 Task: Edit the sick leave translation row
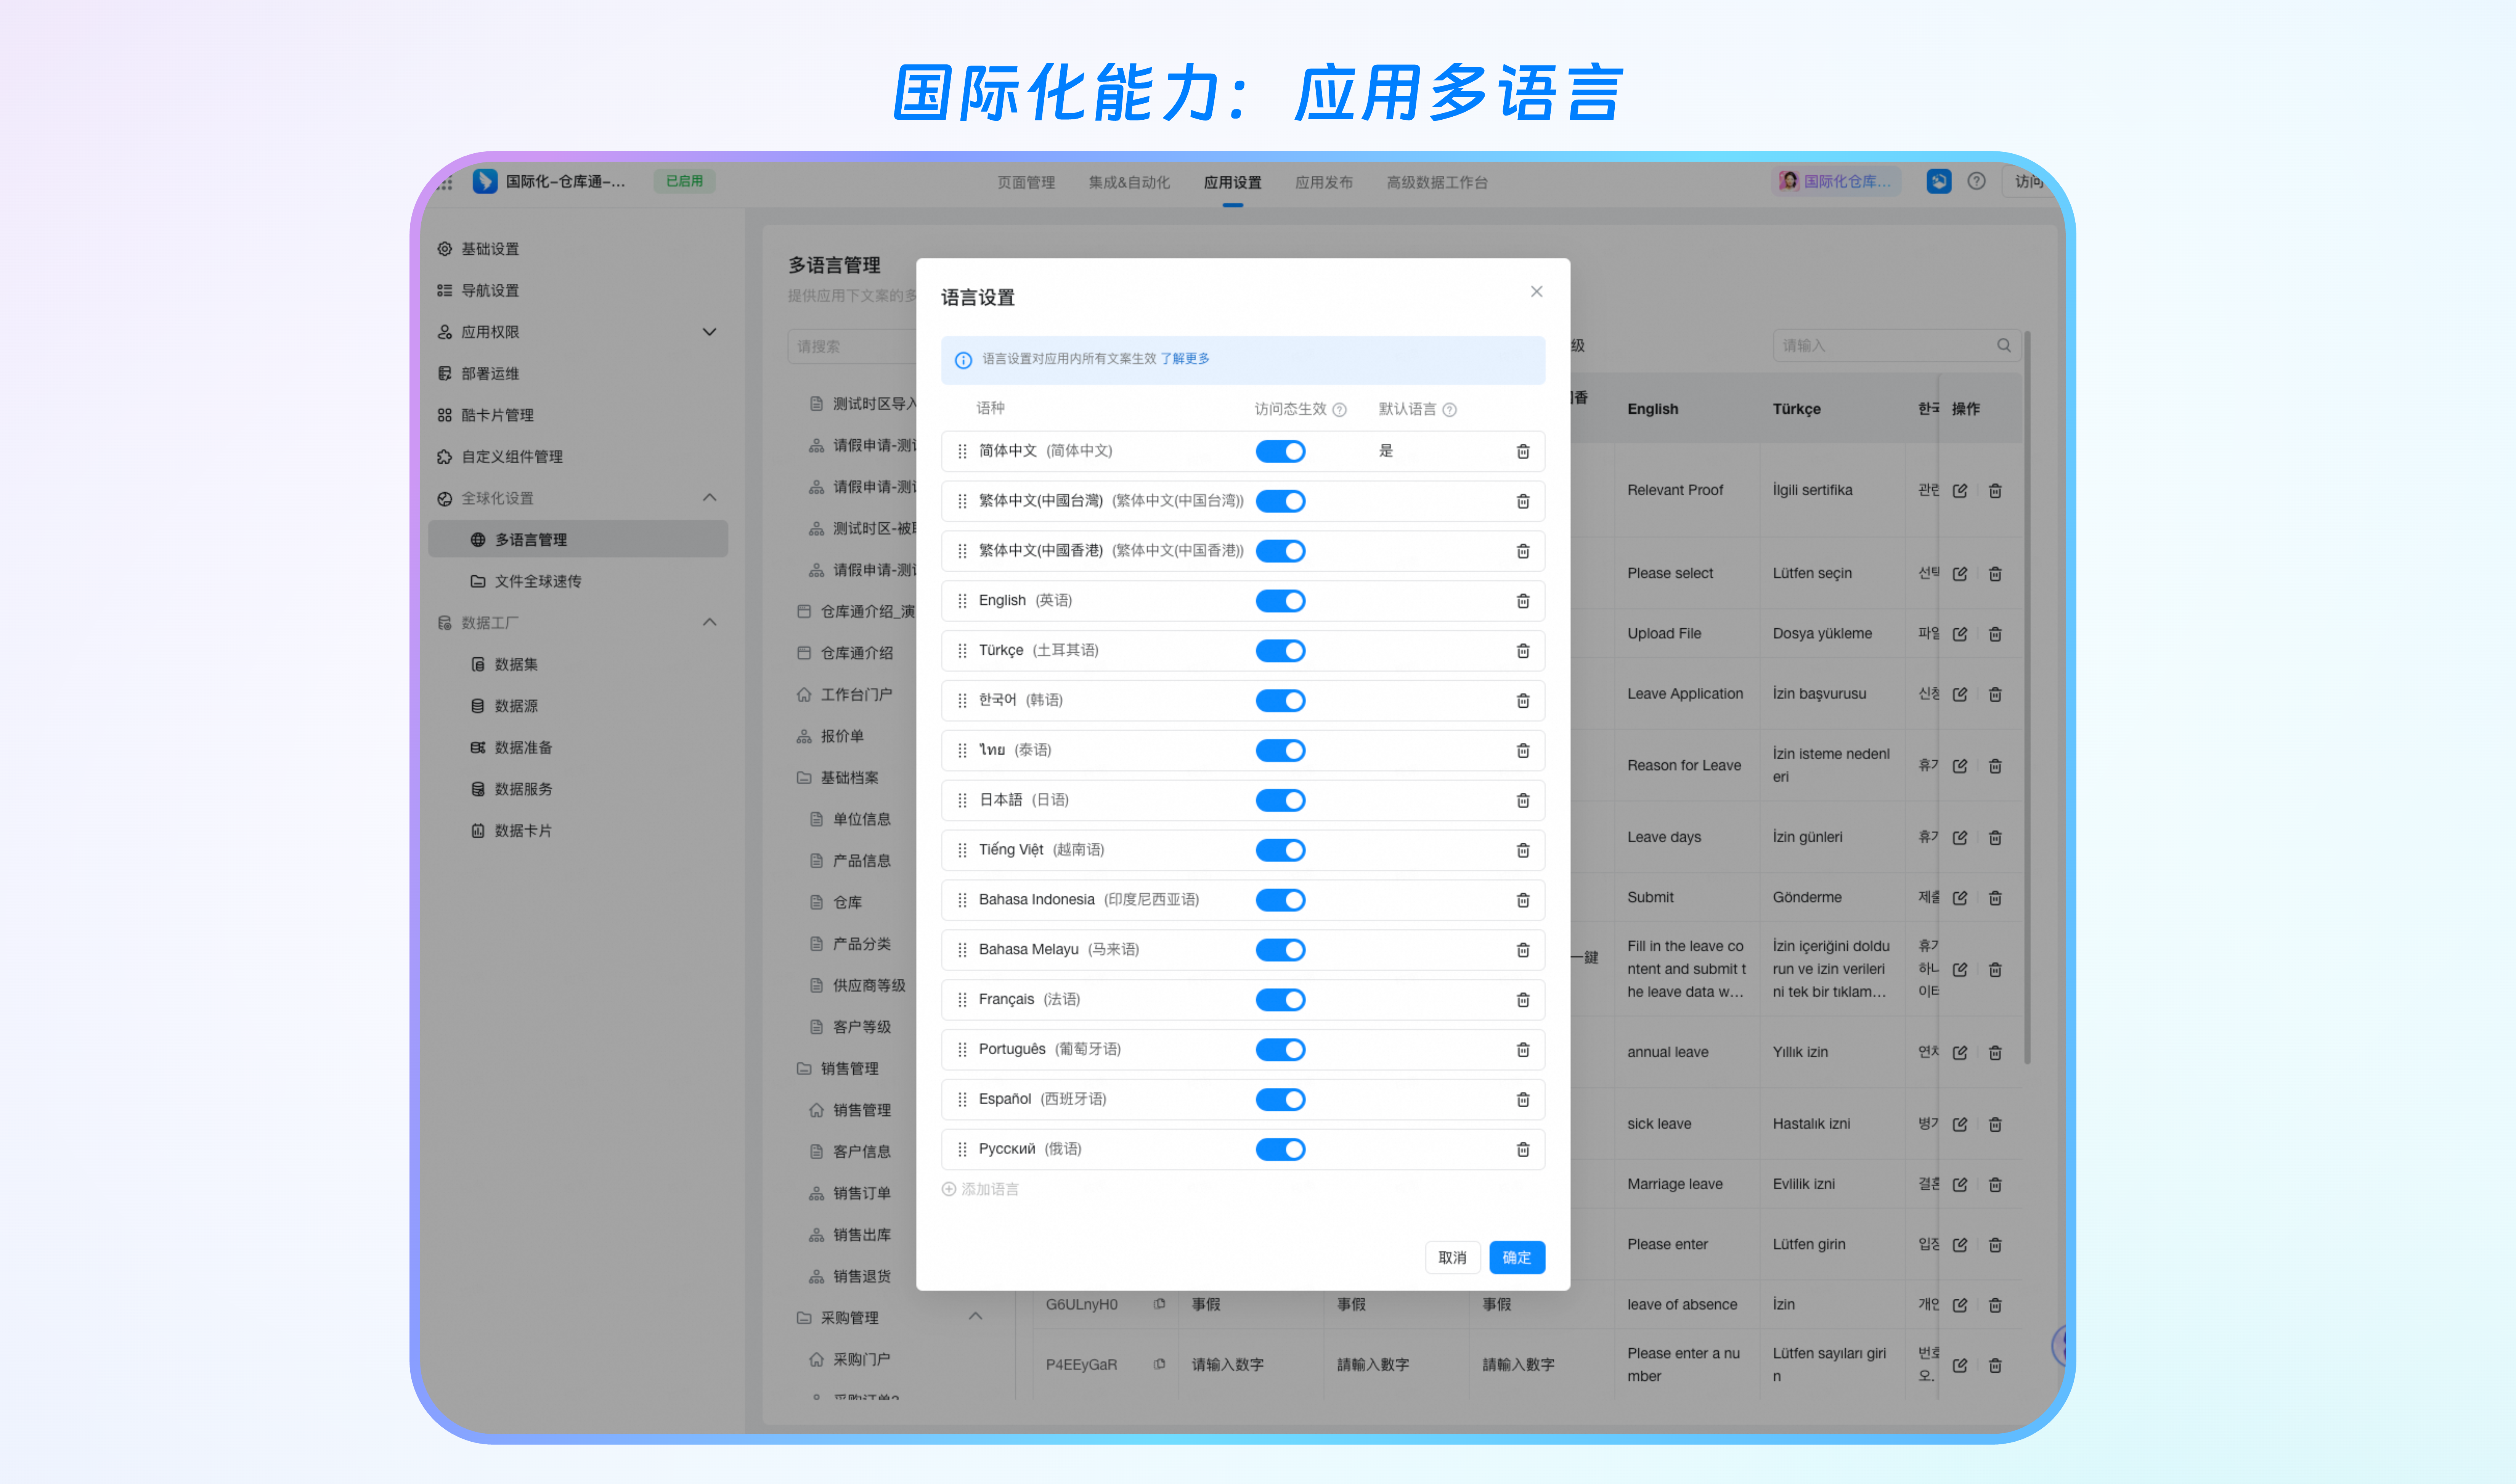(x=1959, y=1124)
